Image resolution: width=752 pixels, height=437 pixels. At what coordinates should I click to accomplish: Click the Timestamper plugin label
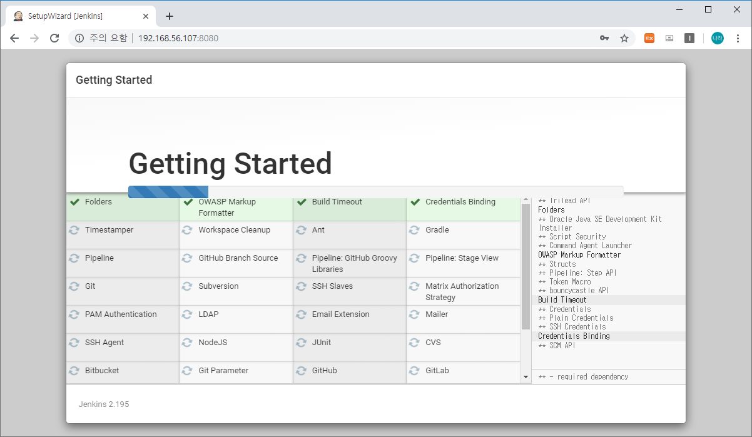pyautogui.click(x=109, y=230)
